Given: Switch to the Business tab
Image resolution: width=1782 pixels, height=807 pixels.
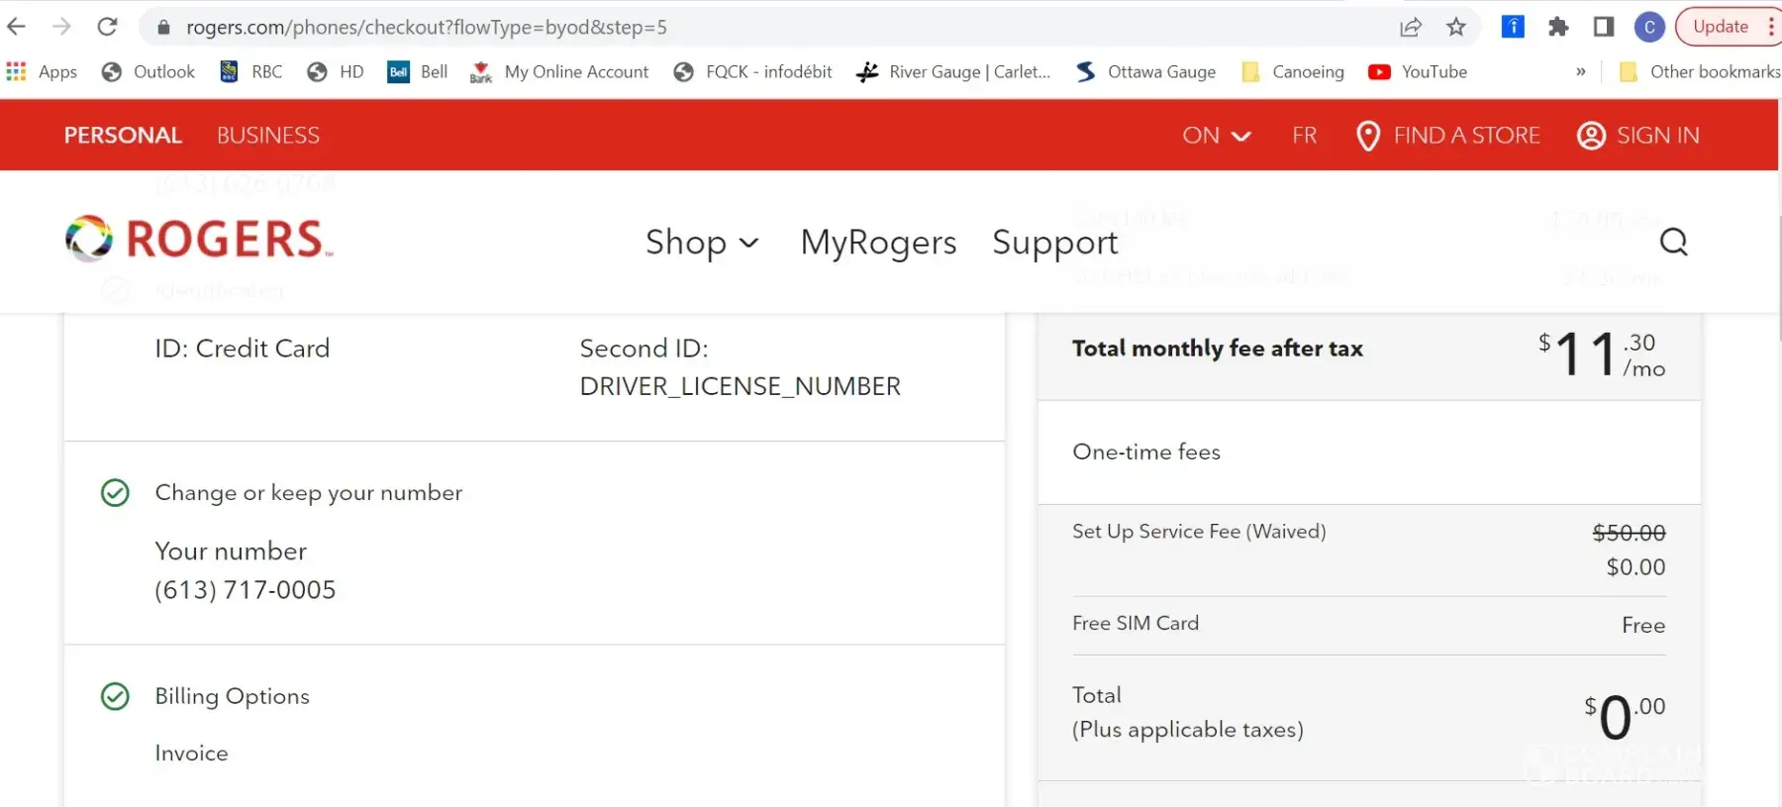Looking at the screenshot, I should tap(268, 136).
